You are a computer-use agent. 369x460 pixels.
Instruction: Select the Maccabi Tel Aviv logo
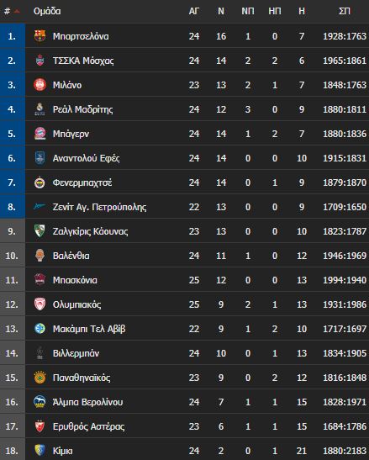click(x=40, y=329)
